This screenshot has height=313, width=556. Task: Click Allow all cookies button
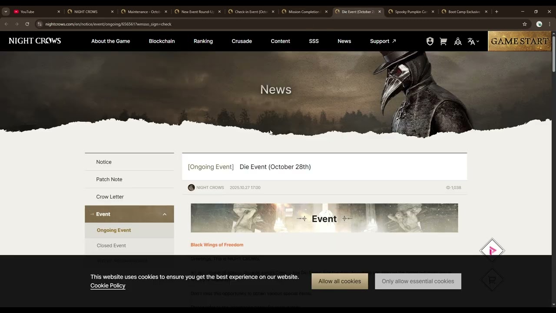(x=340, y=281)
